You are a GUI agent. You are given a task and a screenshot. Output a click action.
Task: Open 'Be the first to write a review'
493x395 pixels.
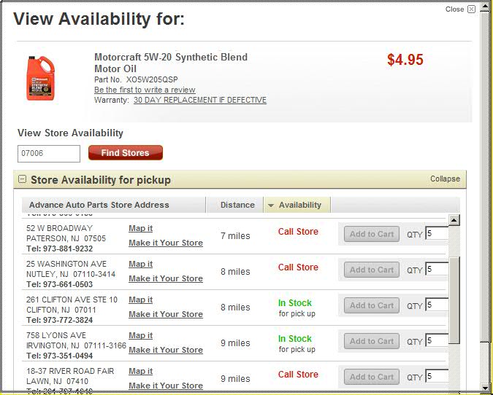pyautogui.click(x=145, y=90)
